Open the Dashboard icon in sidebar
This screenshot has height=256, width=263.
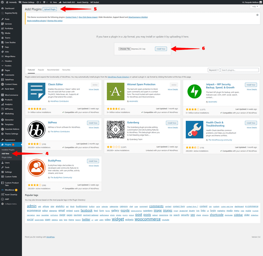click(2, 9)
